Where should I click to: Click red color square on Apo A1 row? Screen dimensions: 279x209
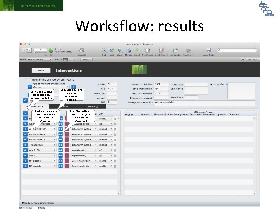(67, 156)
